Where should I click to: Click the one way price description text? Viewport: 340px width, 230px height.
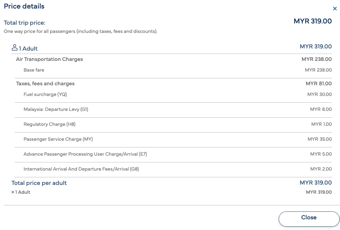coord(81,31)
